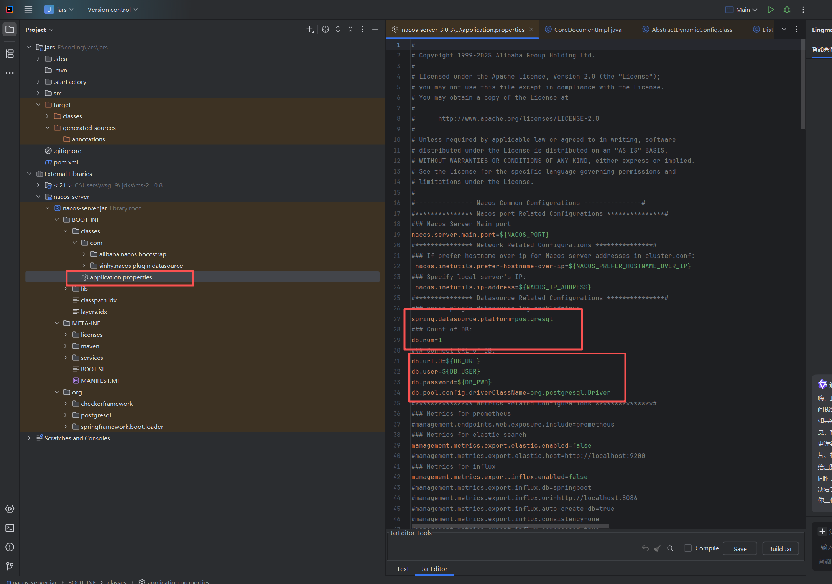
Task: Click the clean icon in JarEditor Tools
Action: coord(658,548)
